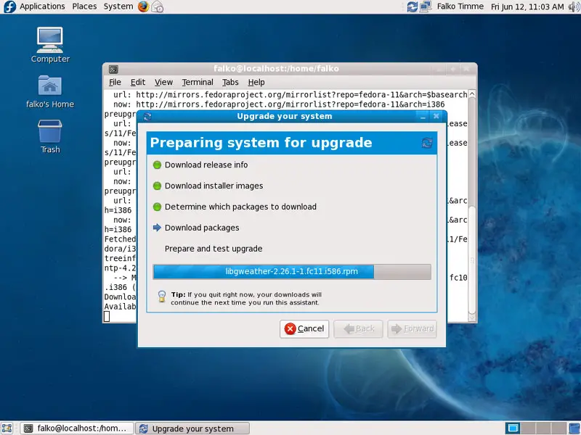Screen dimensions: 581x435
Task: Open the terminal's Edit menu
Action: [x=138, y=82]
